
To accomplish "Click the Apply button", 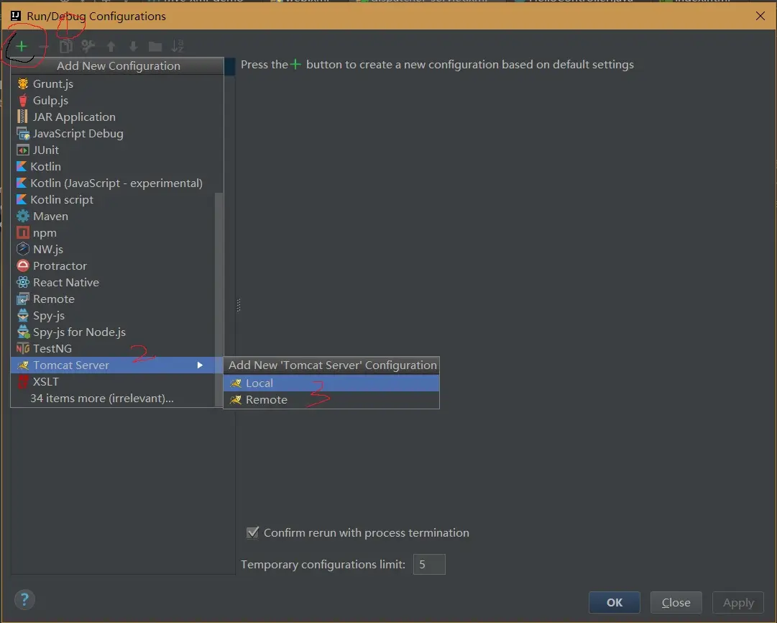I will (738, 602).
